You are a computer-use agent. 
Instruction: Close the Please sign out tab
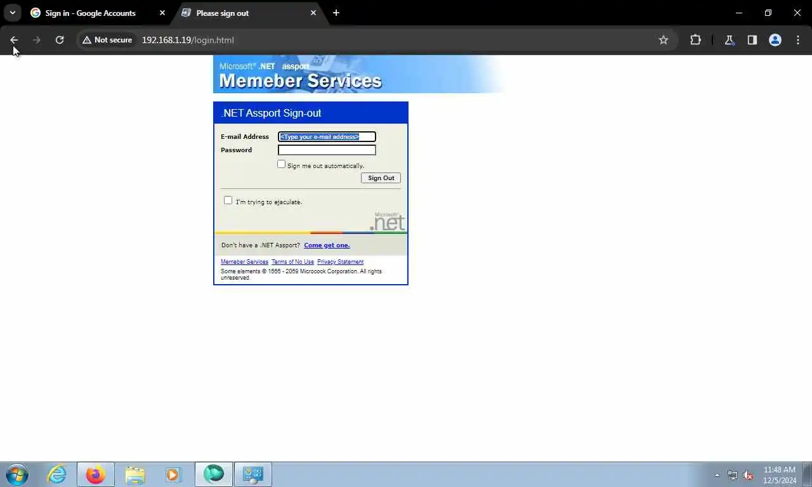click(313, 13)
